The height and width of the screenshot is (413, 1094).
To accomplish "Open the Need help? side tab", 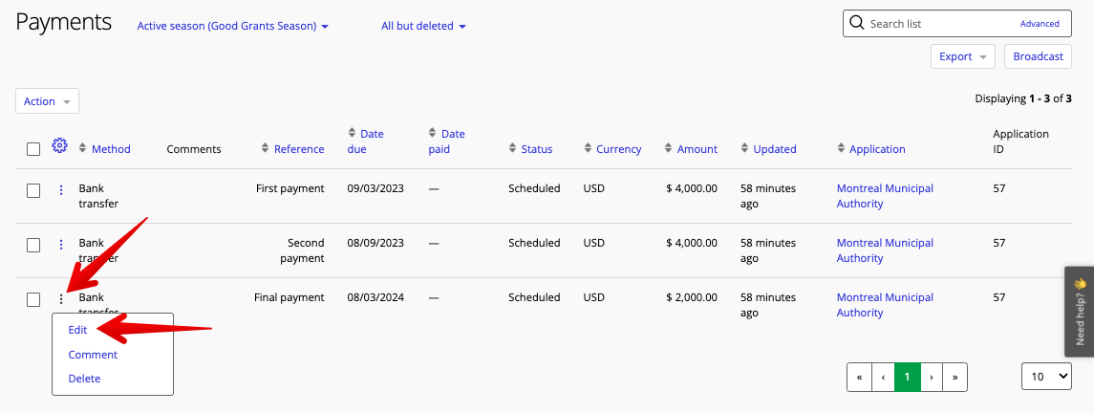I will [x=1080, y=311].
